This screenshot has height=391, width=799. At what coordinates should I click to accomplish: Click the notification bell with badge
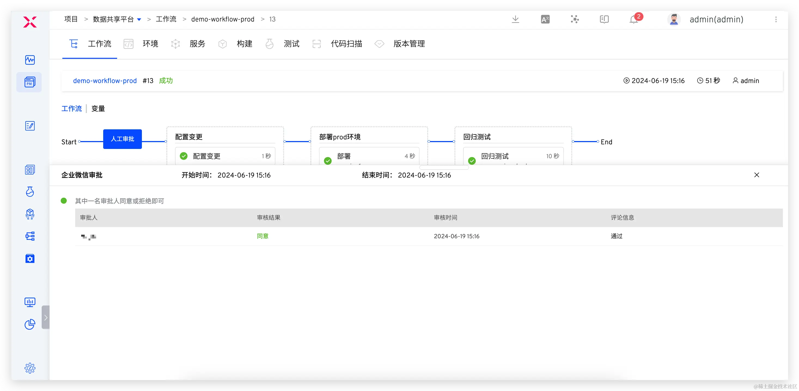[634, 19]
